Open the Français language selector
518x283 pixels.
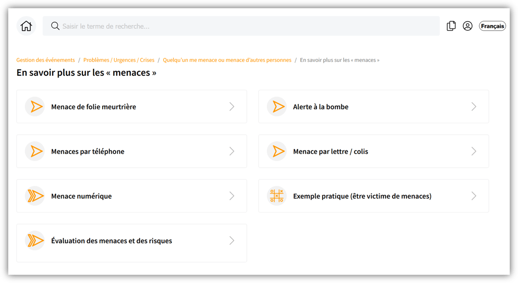tap(492, 26)
